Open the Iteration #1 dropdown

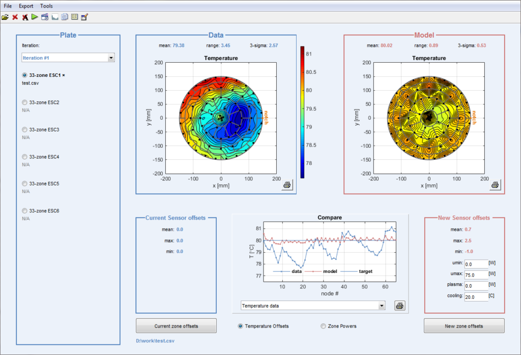tap(68, 58)
